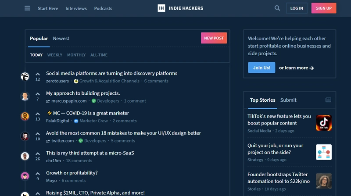Open Moyo user avatar
This screenshot has height=196, width=351.
(25, 176)
